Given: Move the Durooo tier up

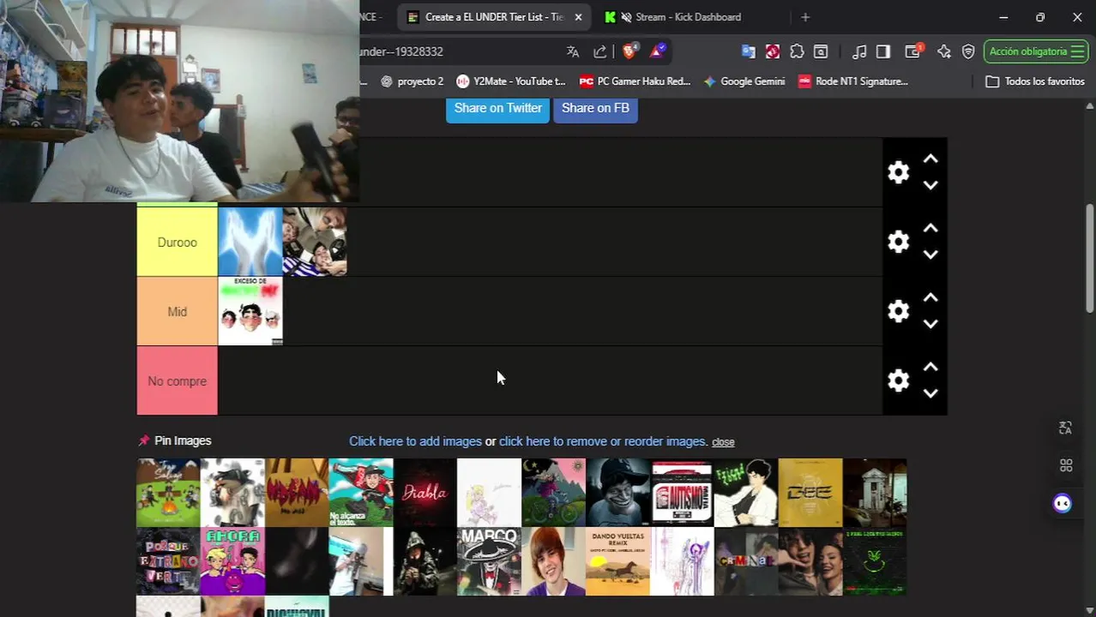Looking at the screenshot, I should click(x=930, y=229).
